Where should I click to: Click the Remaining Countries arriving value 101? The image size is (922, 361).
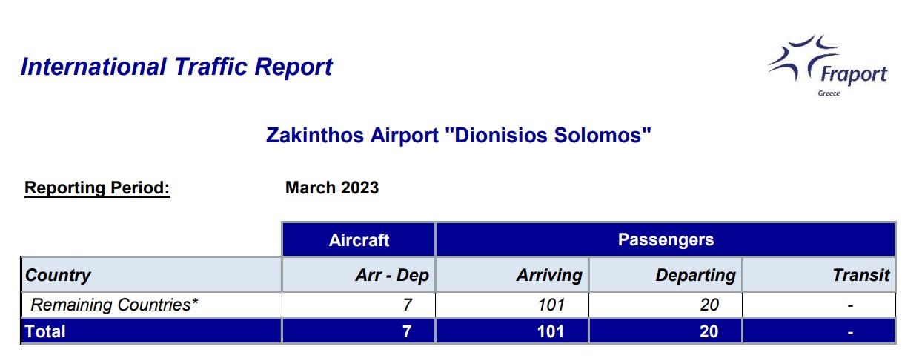551,305
